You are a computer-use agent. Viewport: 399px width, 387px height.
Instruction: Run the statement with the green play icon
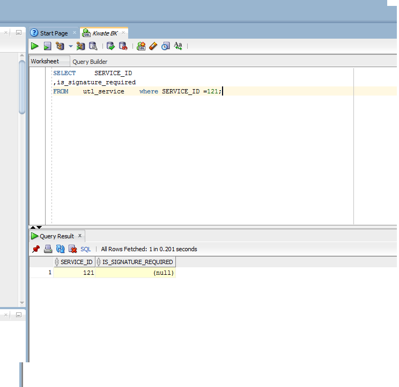click(35, 46)
